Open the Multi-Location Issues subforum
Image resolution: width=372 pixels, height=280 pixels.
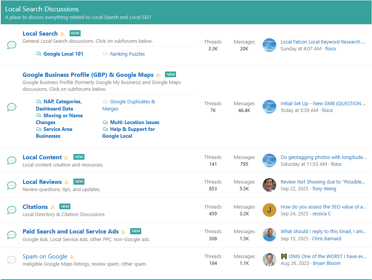click(134, 122)
